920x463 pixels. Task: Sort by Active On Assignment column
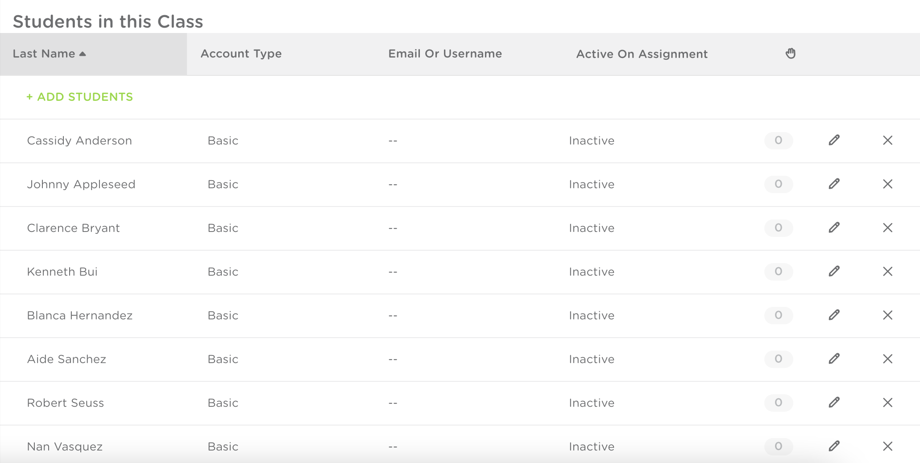[642, 54]
